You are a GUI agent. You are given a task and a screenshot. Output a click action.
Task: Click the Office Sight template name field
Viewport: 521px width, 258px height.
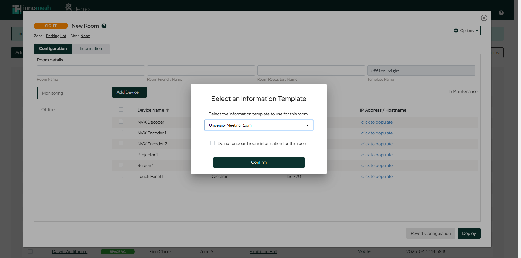click(x=421, y=71)
